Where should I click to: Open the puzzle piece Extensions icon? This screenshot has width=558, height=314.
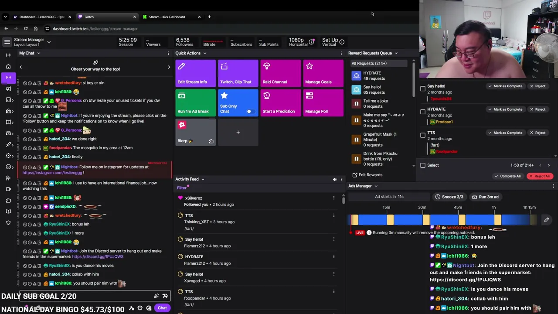click(8, 201)
